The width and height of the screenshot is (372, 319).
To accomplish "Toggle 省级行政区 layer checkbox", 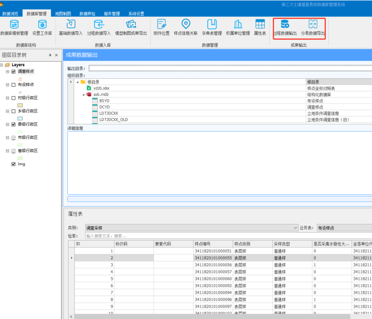I will pyautogui.click(x=14, y=151).
